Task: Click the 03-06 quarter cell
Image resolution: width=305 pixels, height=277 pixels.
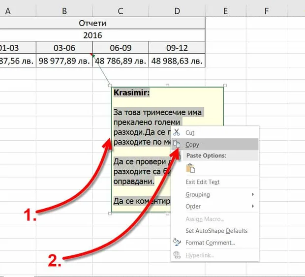Action: tap(64, 48)
